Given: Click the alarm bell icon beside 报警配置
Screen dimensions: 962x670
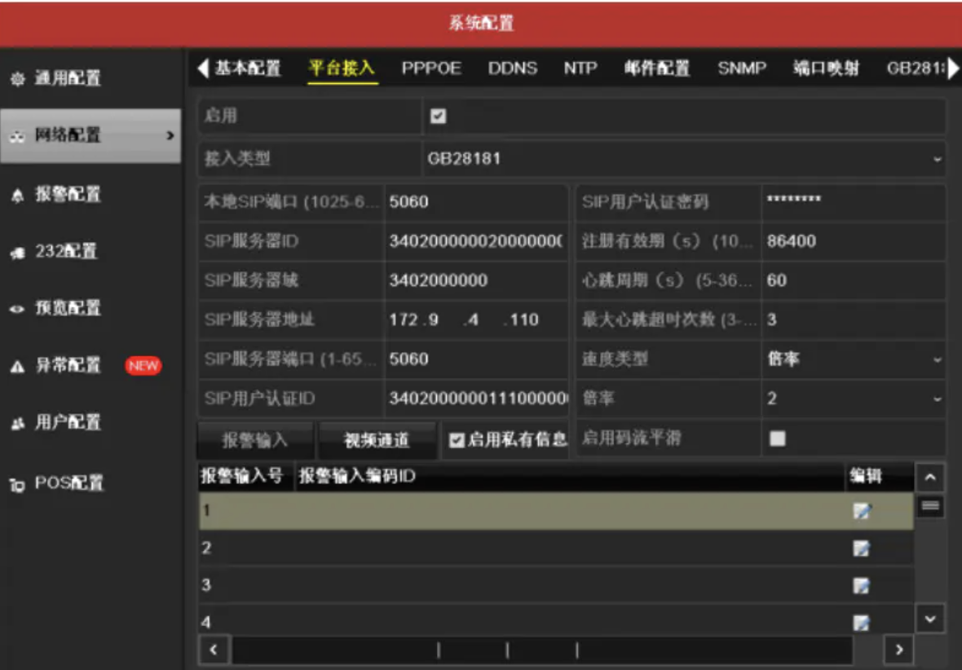Looking at the screenshot, I should click(18, 195).
